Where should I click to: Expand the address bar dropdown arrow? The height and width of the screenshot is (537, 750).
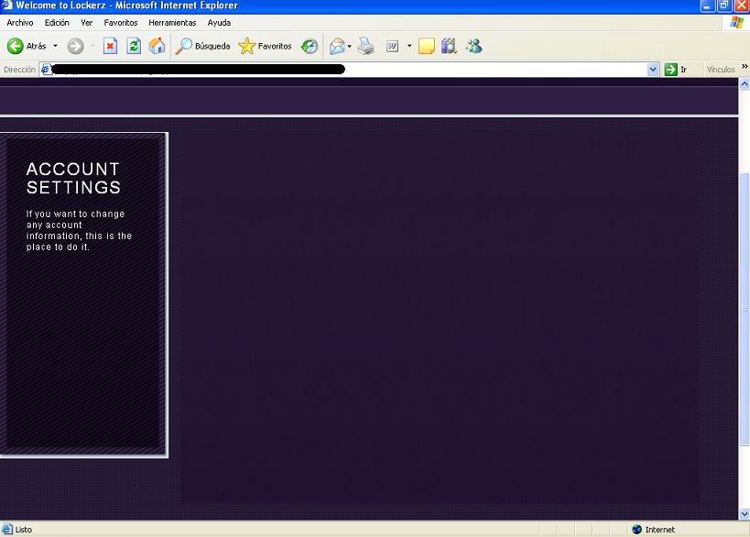click(x=653, y=70)
